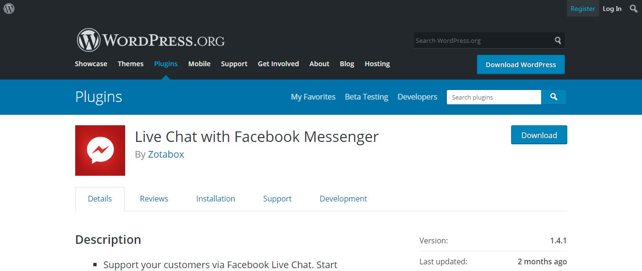The image size is (642, 271).
Task: Switch to the Development tab
Action: pos(343,199)
